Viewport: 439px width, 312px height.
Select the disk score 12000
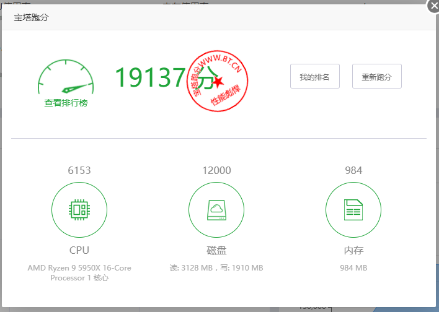pyautogui.click(x=216, y=170)
